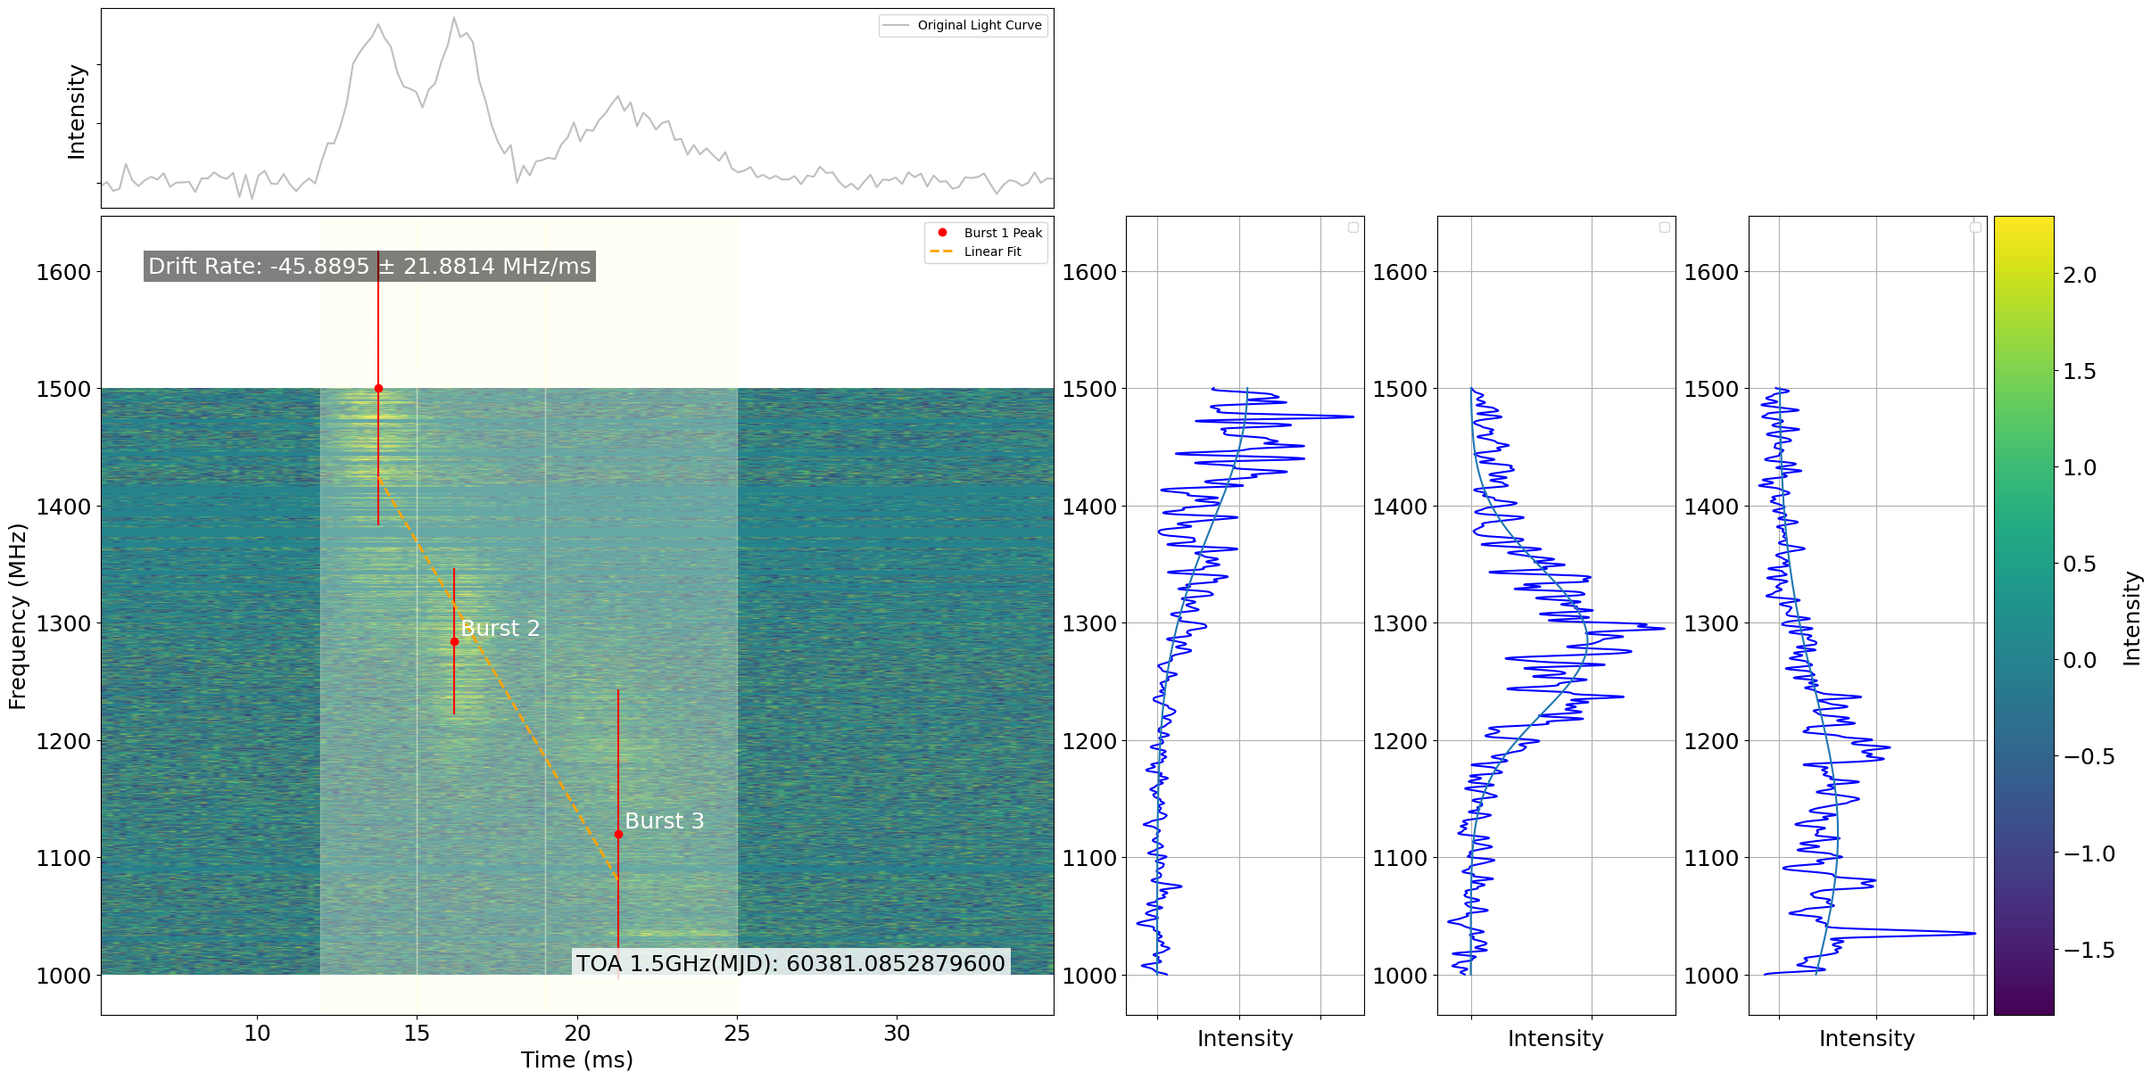Screen dimensions: 2151x1080
Task: Select the Burst 2 label
Action: (x=501, y=629)
